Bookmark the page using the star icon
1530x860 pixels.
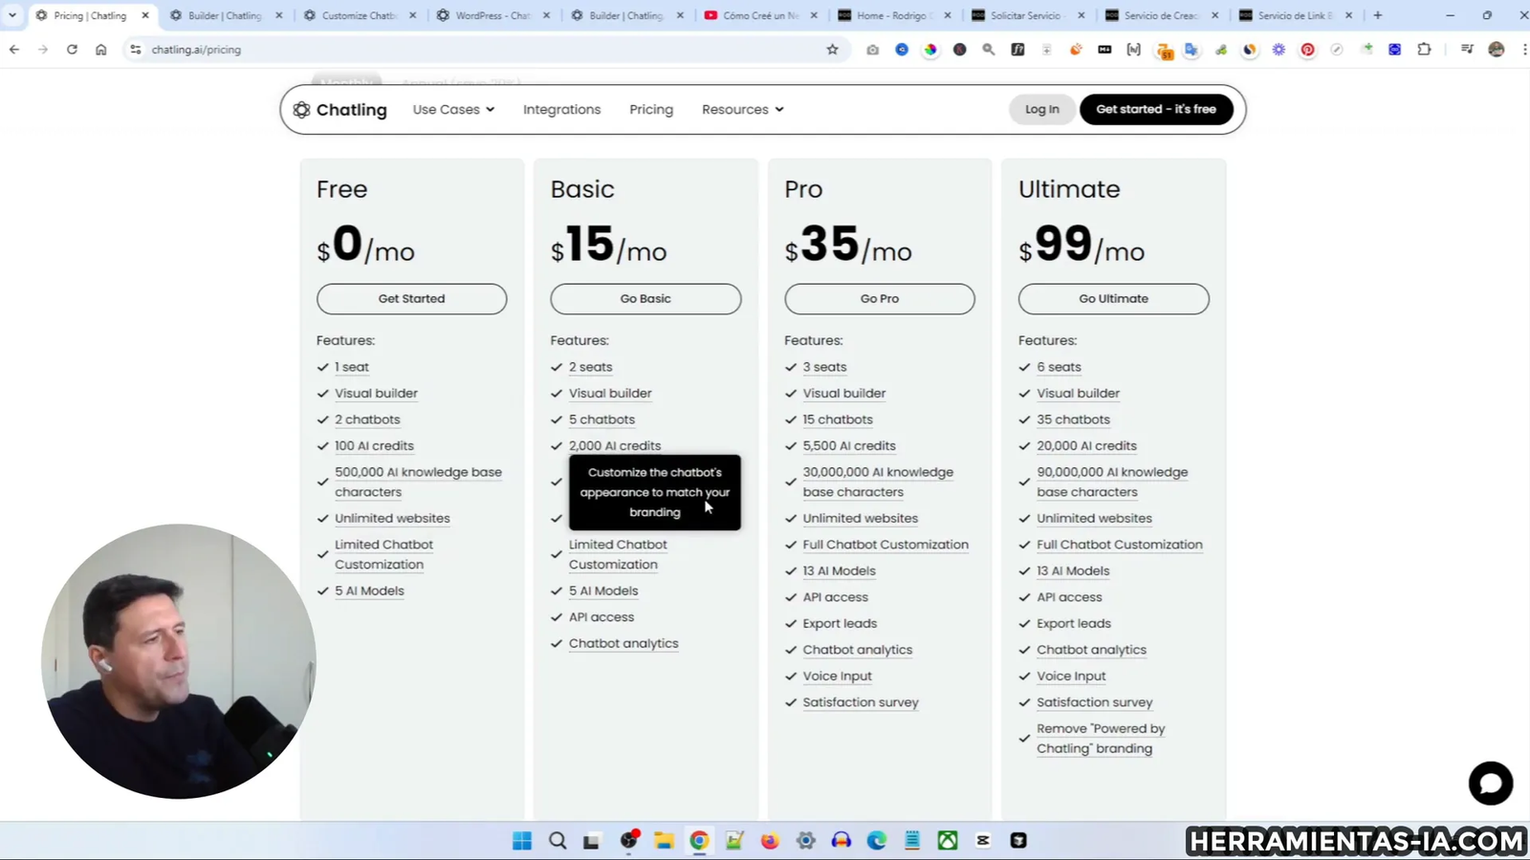pyautogui.click(x=832, y=50)
